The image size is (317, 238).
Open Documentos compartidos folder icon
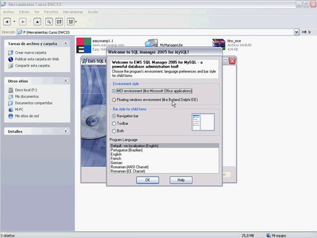(x=11, y=103)
